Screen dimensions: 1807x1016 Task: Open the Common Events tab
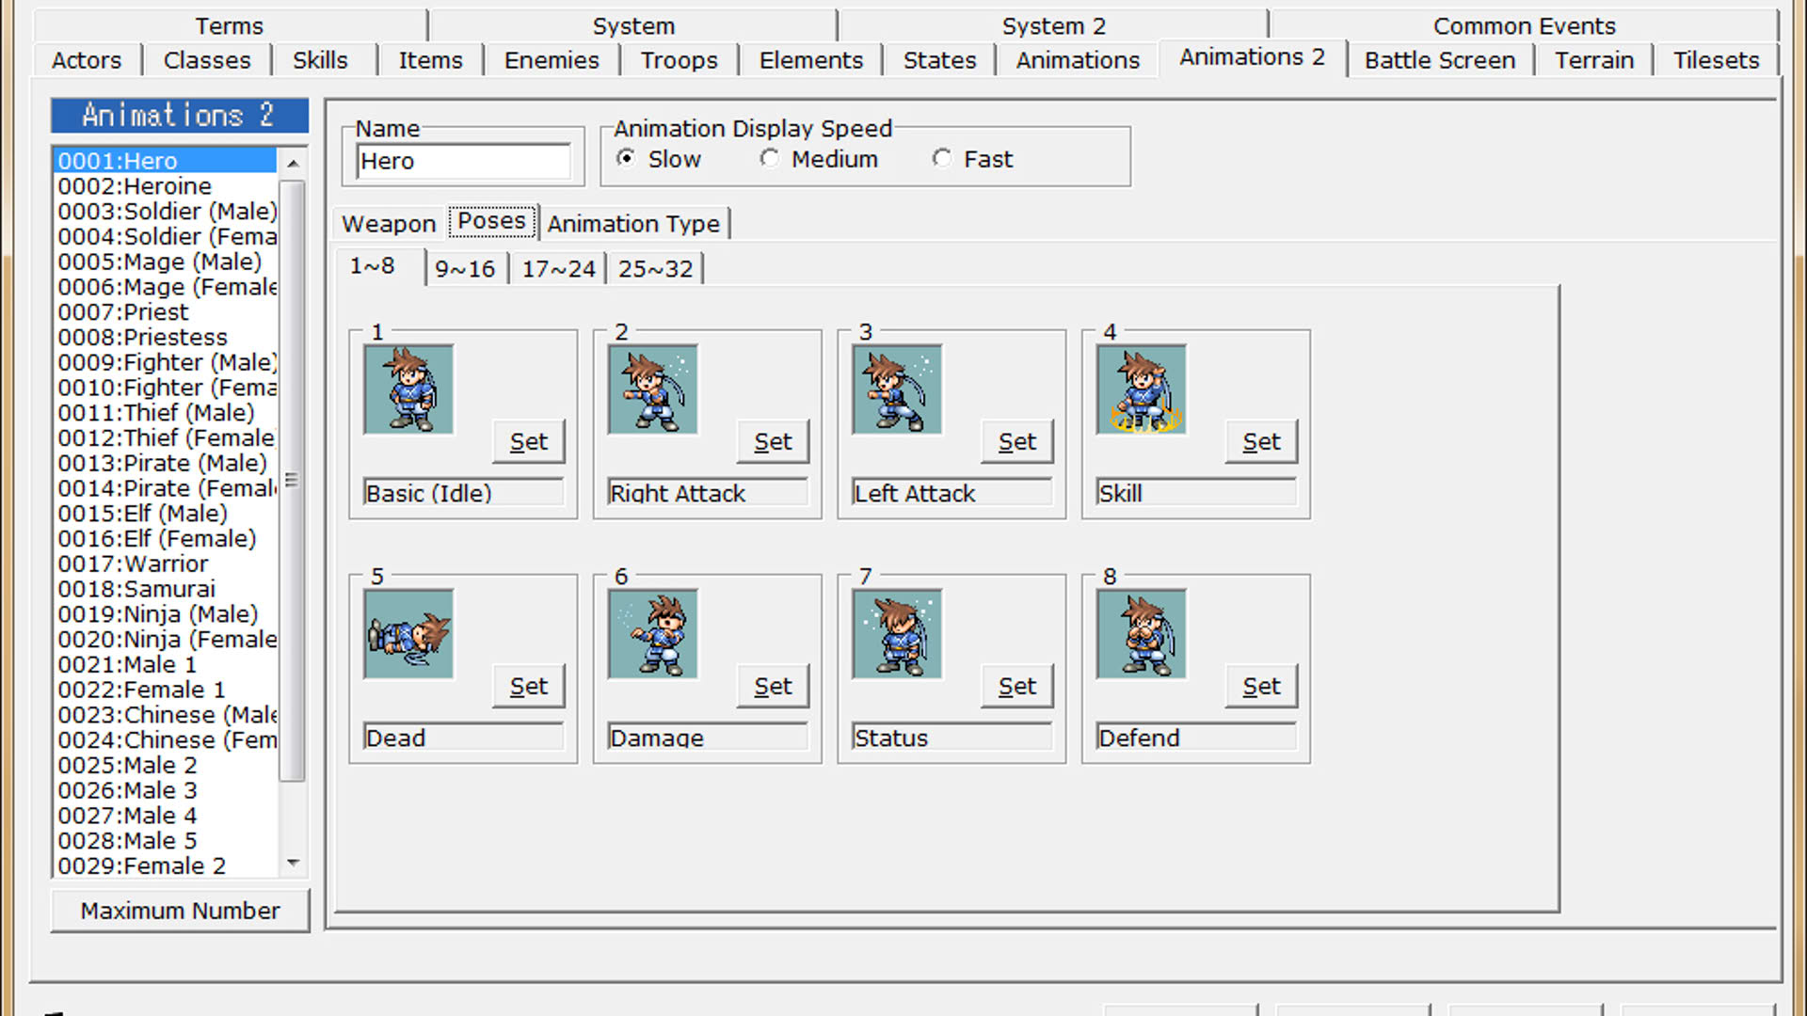[x=1524, y=26]
